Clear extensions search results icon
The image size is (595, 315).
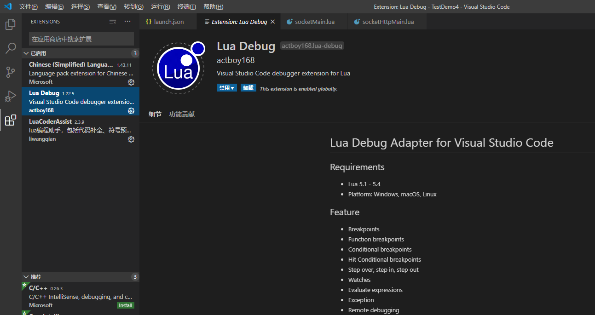[113, 22]
